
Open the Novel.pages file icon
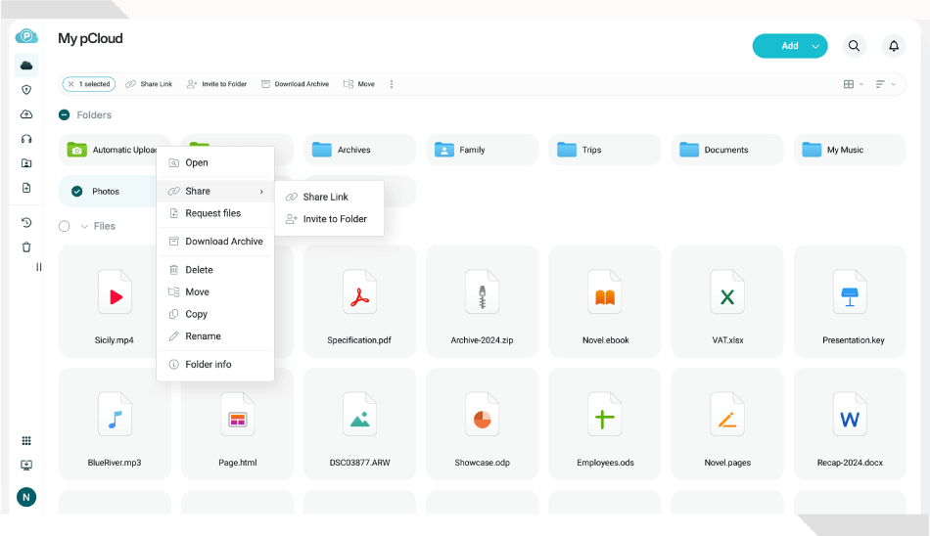[x=727, y=415]
